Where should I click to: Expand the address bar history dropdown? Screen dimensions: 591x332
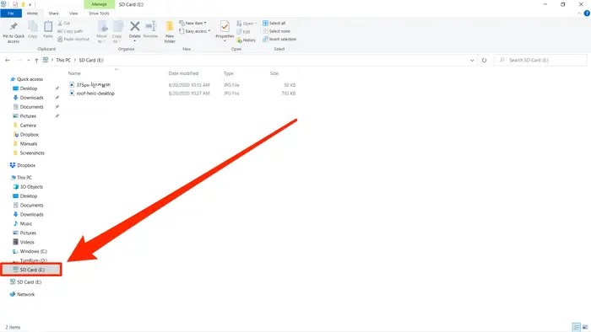coord(472,60)
